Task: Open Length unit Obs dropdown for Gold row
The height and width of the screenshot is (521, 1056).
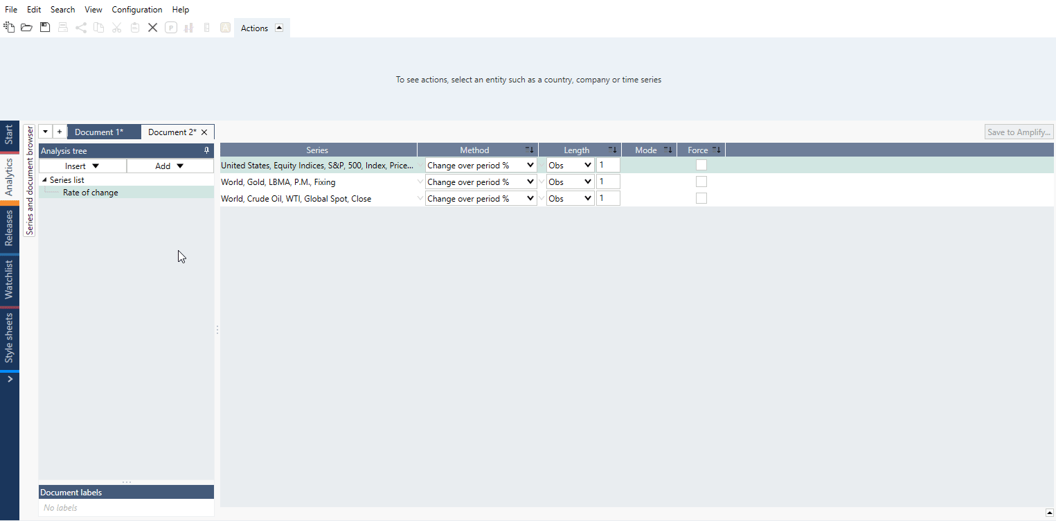Action: pos(570,182)
